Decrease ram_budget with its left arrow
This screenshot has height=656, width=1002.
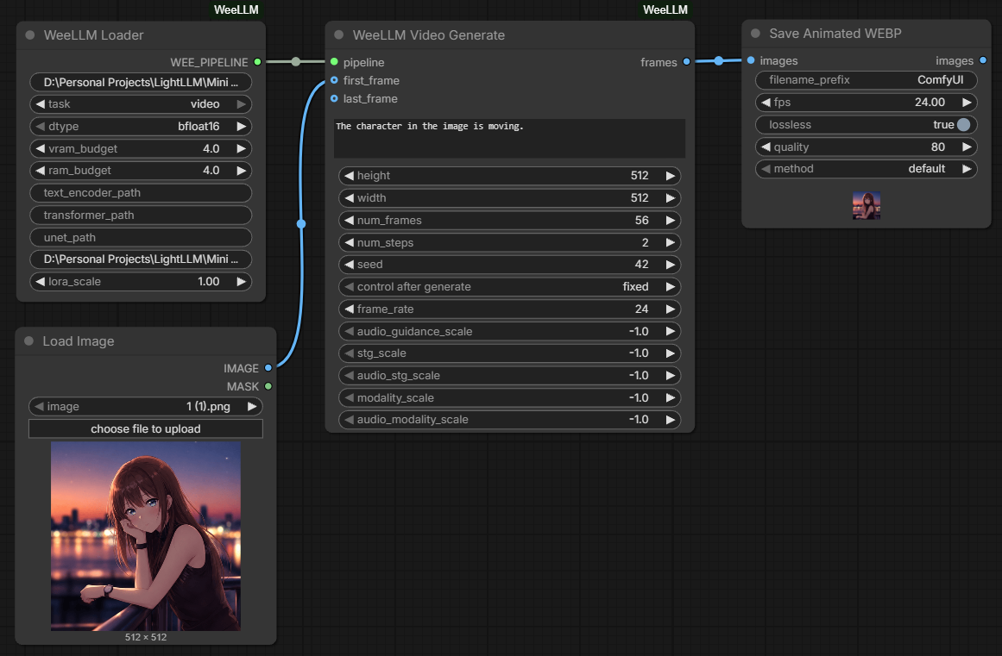41,171
